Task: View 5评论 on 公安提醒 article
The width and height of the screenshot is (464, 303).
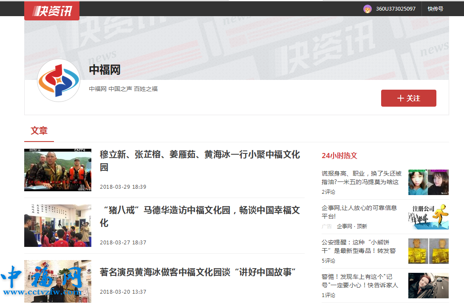Action: (328, 261)
